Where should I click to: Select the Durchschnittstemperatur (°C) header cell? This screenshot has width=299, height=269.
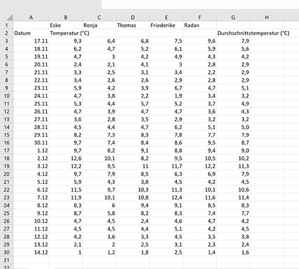coord(253,33)
